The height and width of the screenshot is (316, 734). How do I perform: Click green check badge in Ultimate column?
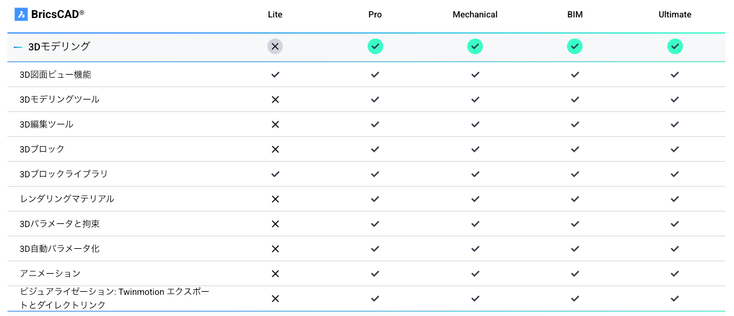[x=675, y=46]
